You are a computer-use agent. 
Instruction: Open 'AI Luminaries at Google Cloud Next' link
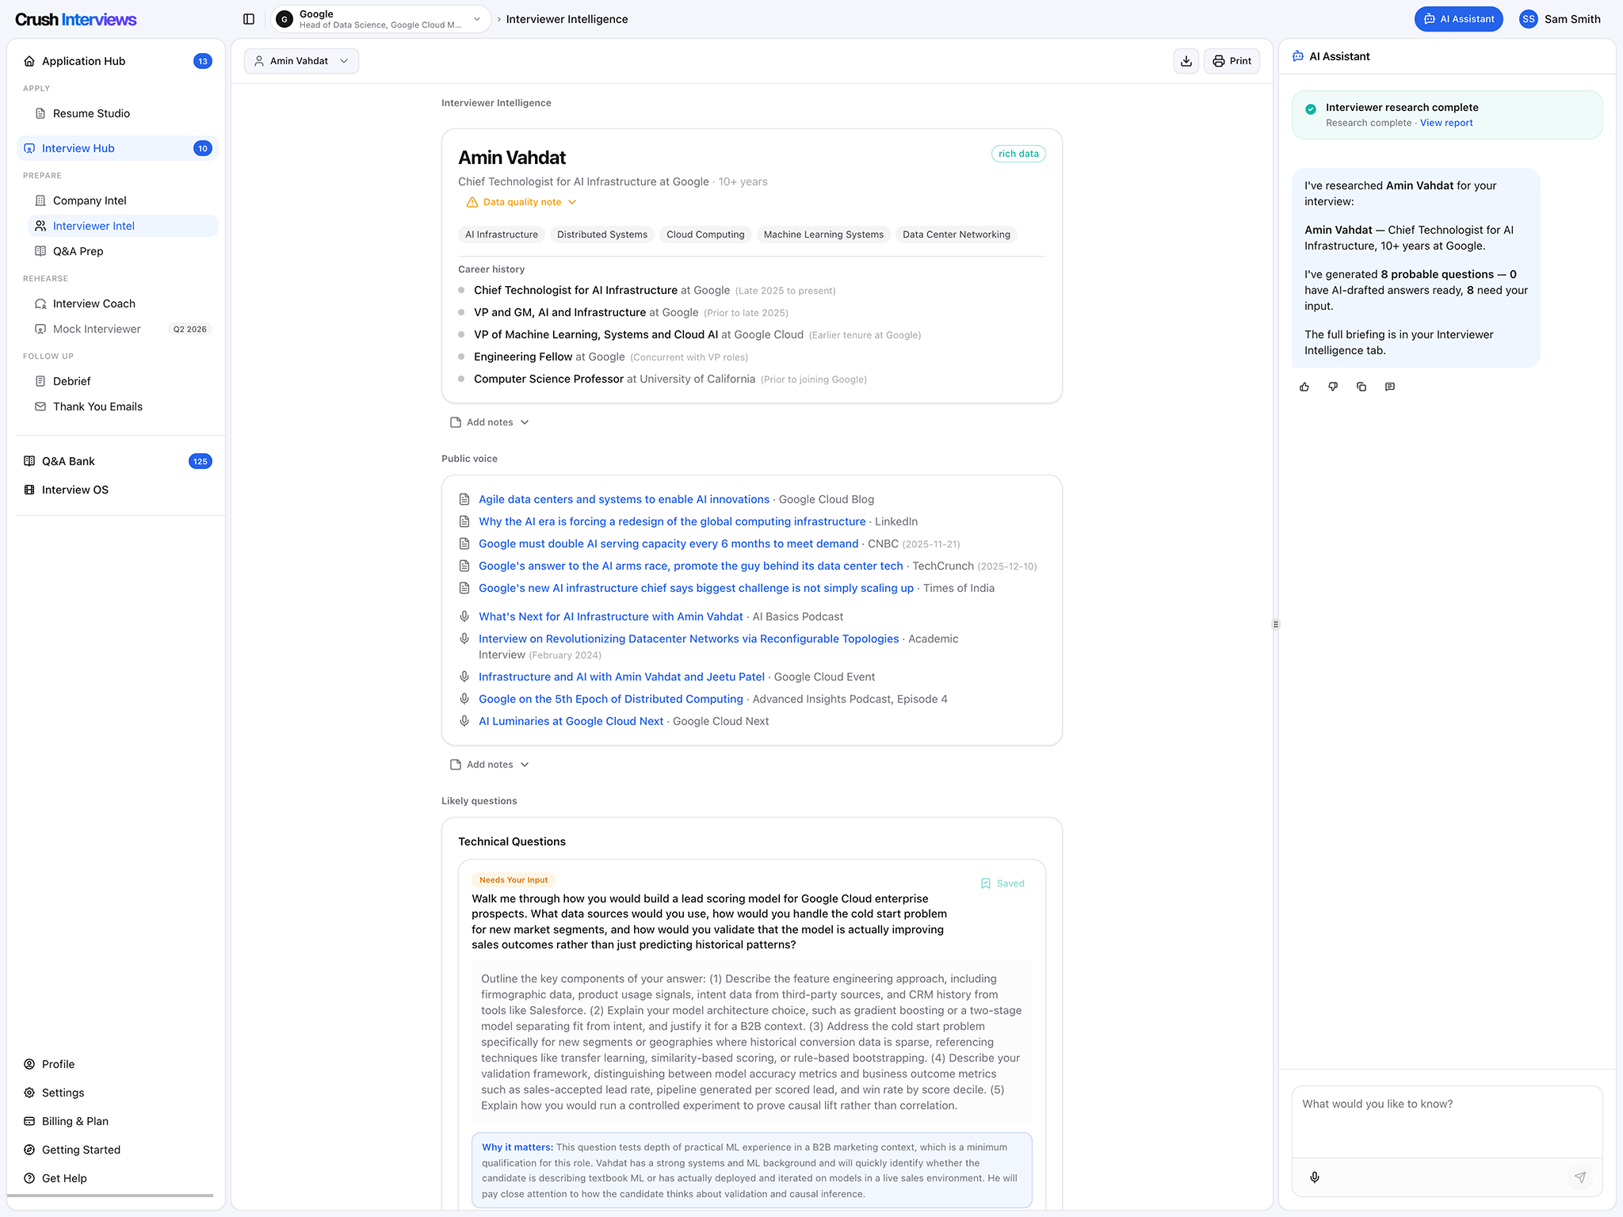(571, 721)
